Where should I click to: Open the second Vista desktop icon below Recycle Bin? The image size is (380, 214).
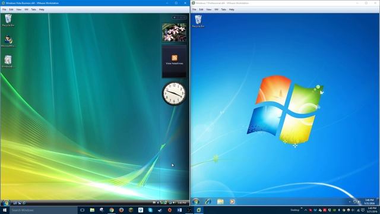[x=8, y=41]
